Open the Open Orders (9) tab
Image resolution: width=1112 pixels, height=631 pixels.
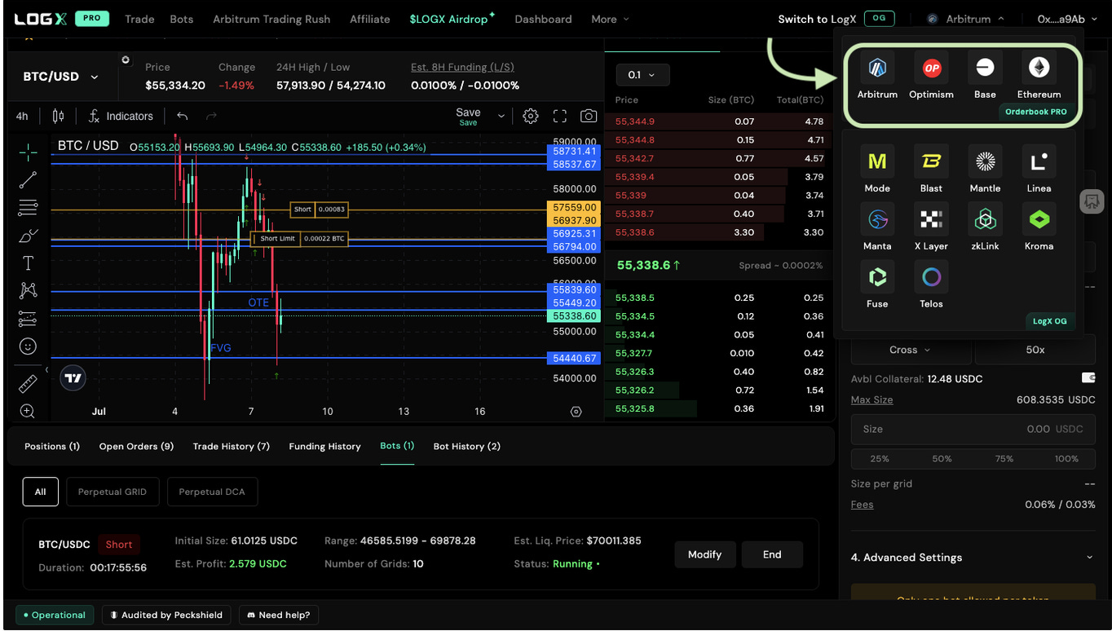[x=136, y=446]
